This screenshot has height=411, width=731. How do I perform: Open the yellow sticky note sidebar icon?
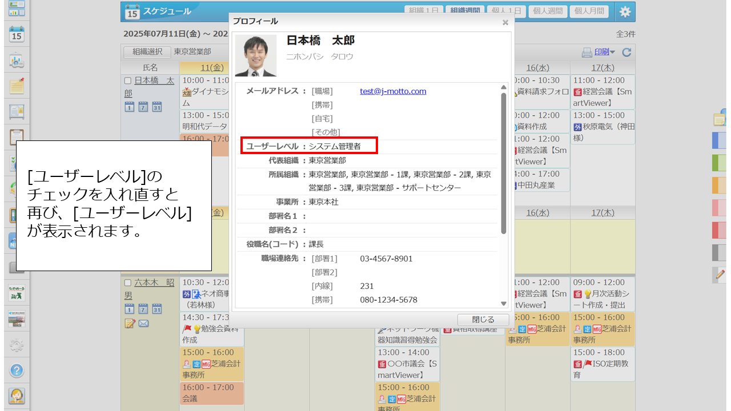pyautogui.click(x=17, y=86)
